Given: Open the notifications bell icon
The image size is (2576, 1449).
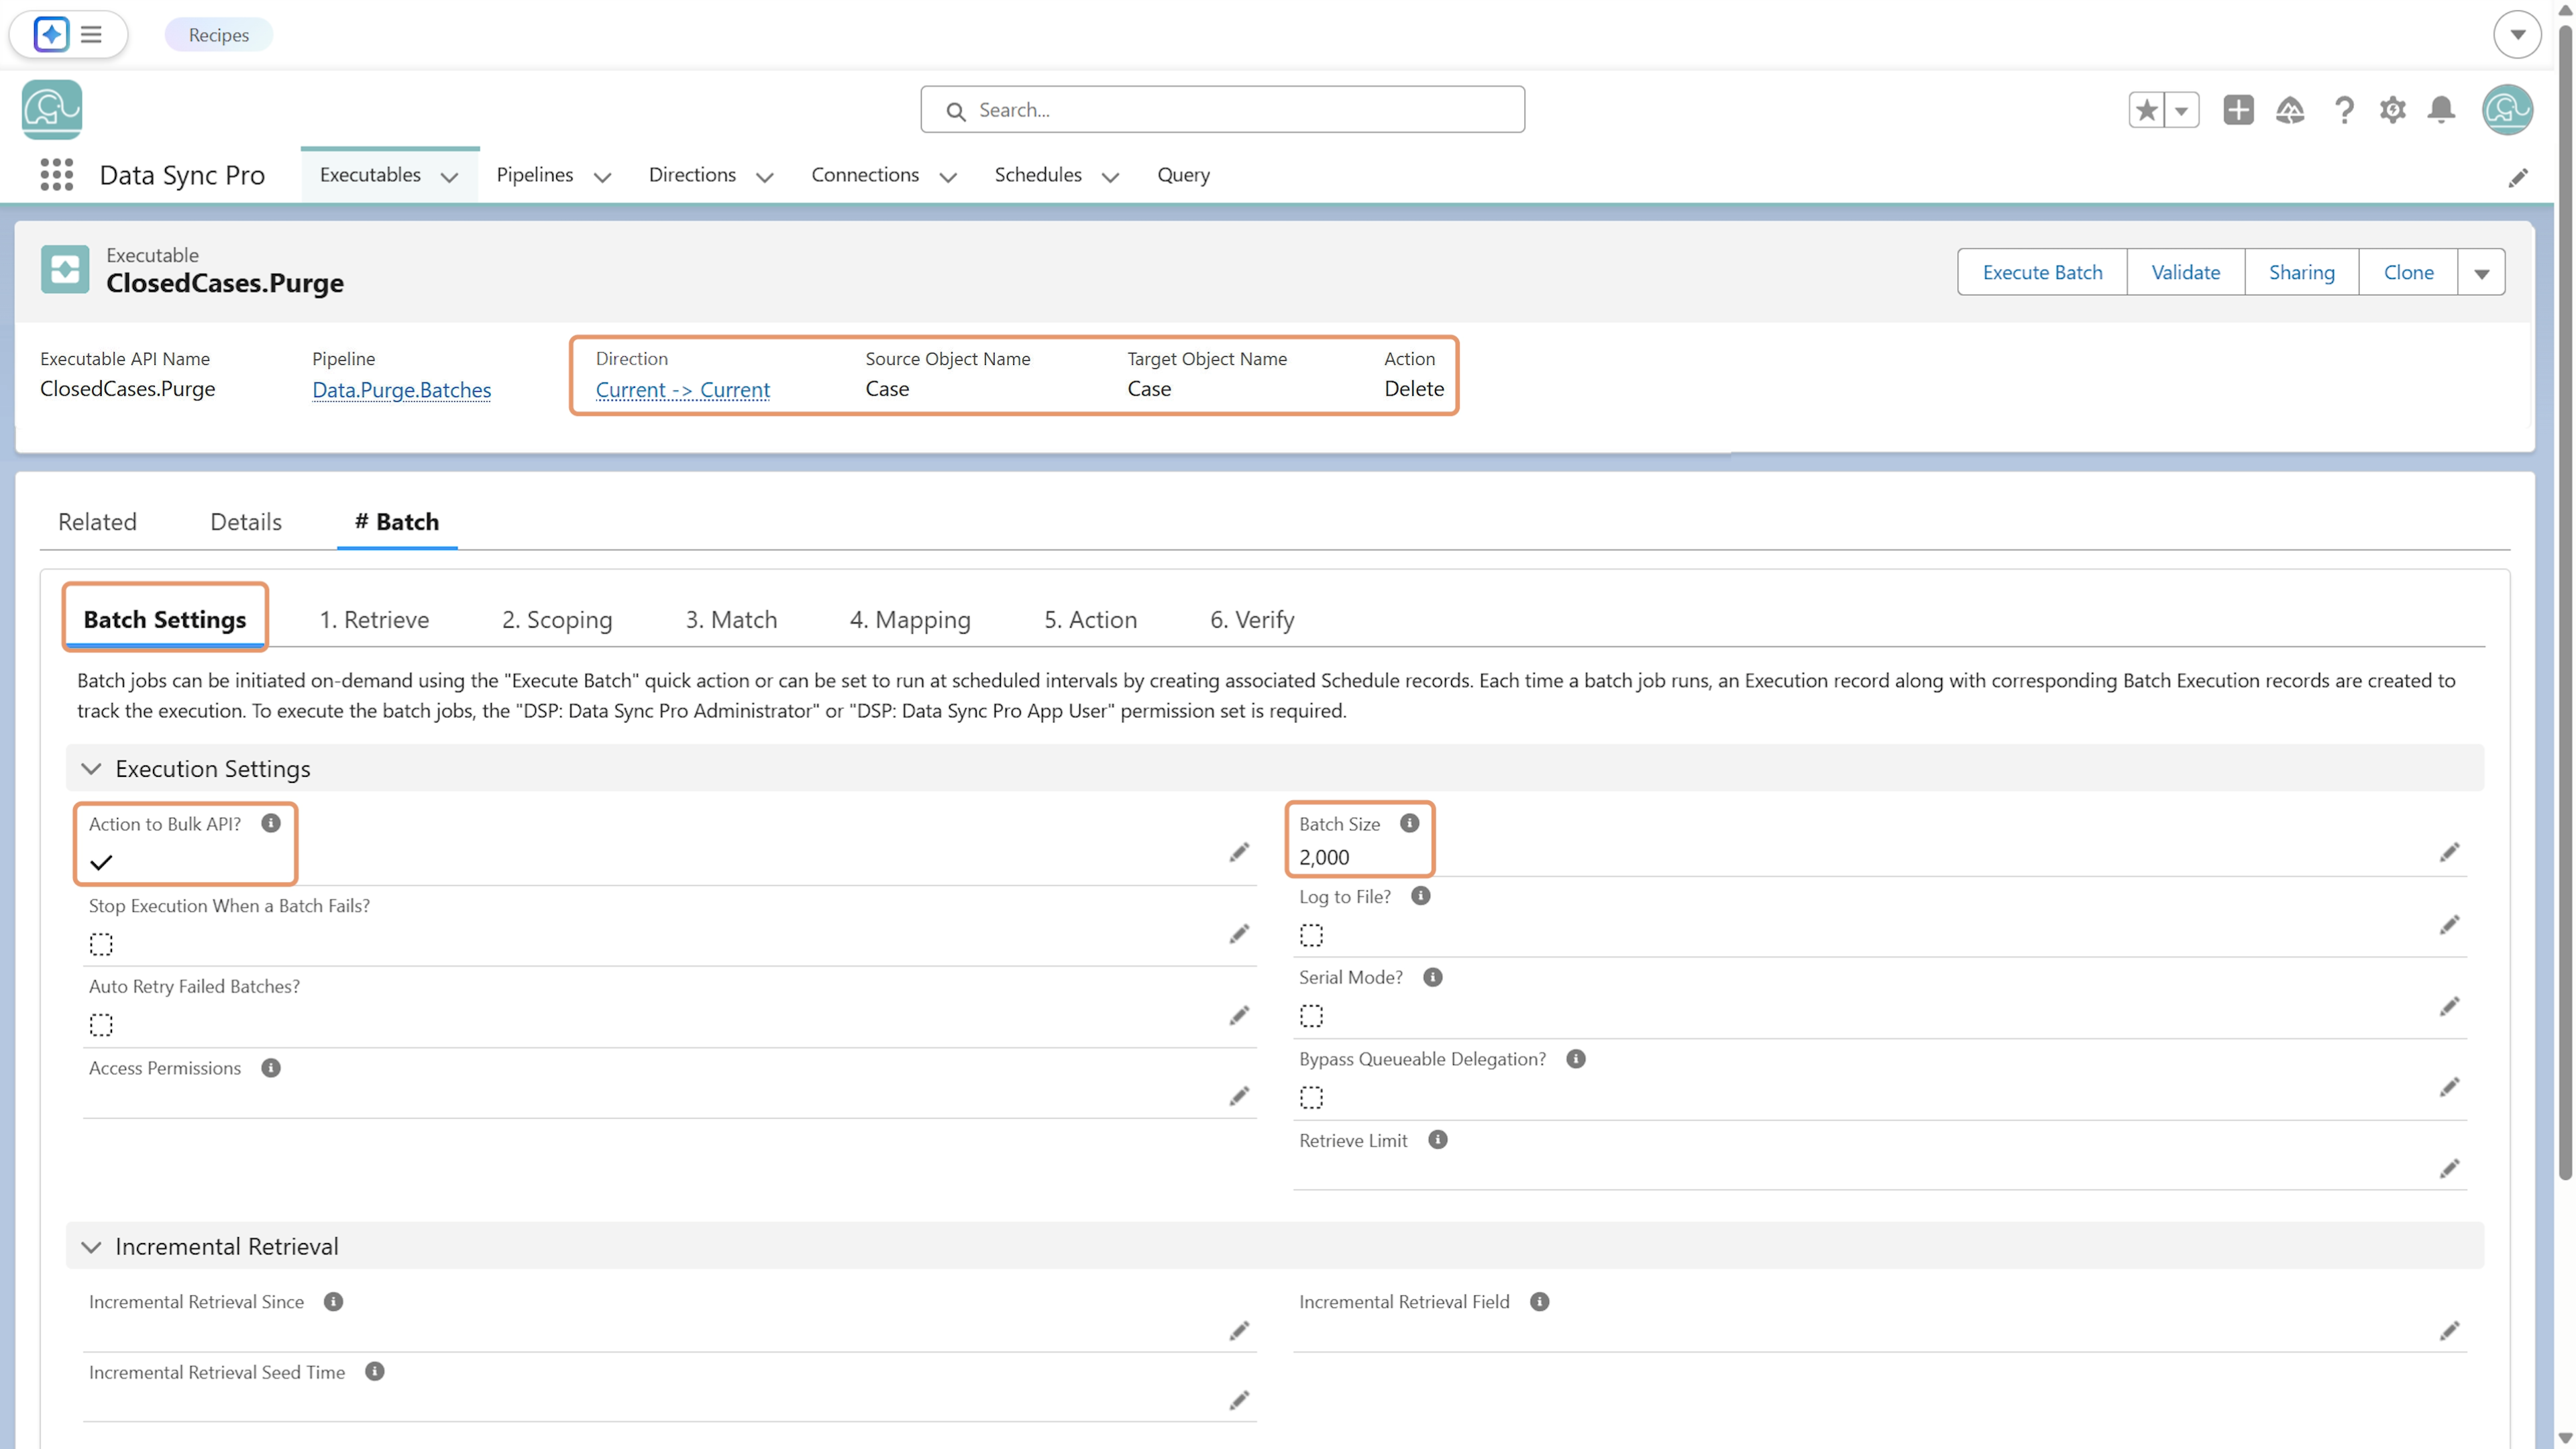Looking at the screenshot, I should (x=2441, y=109).
